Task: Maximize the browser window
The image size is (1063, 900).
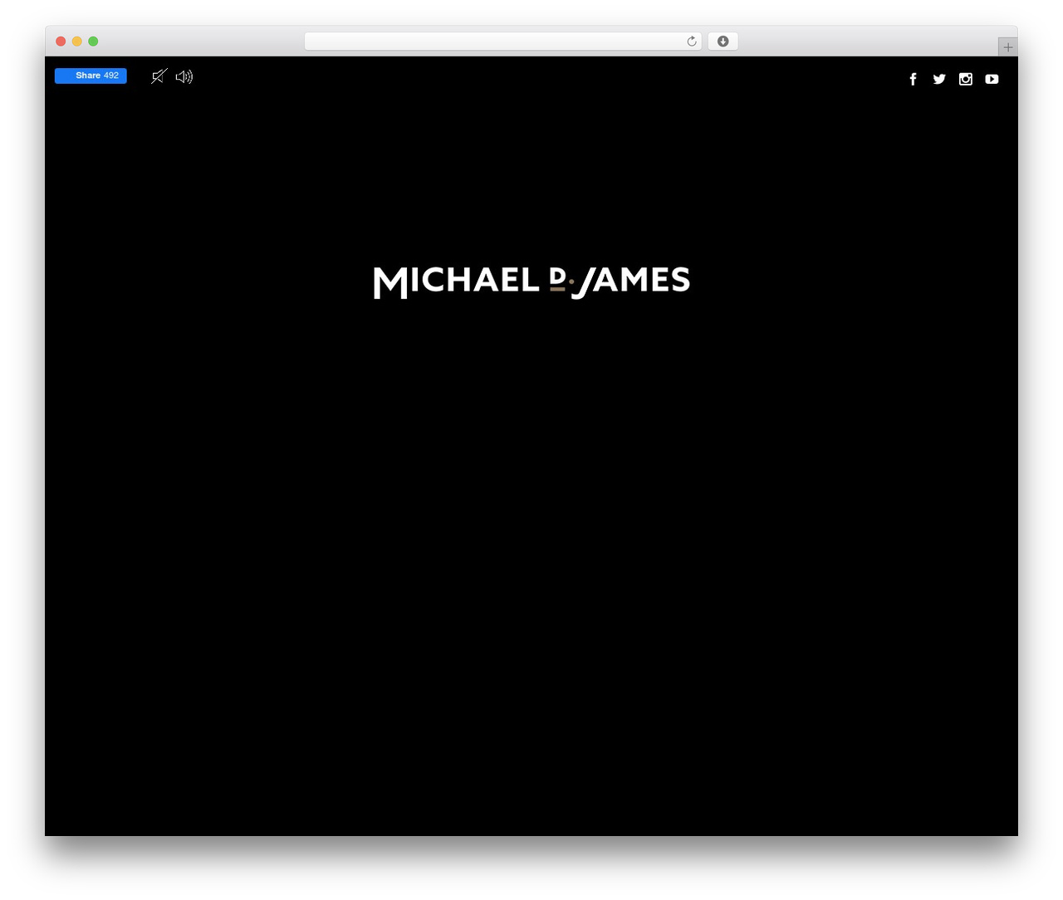Action: pos(93,42)
